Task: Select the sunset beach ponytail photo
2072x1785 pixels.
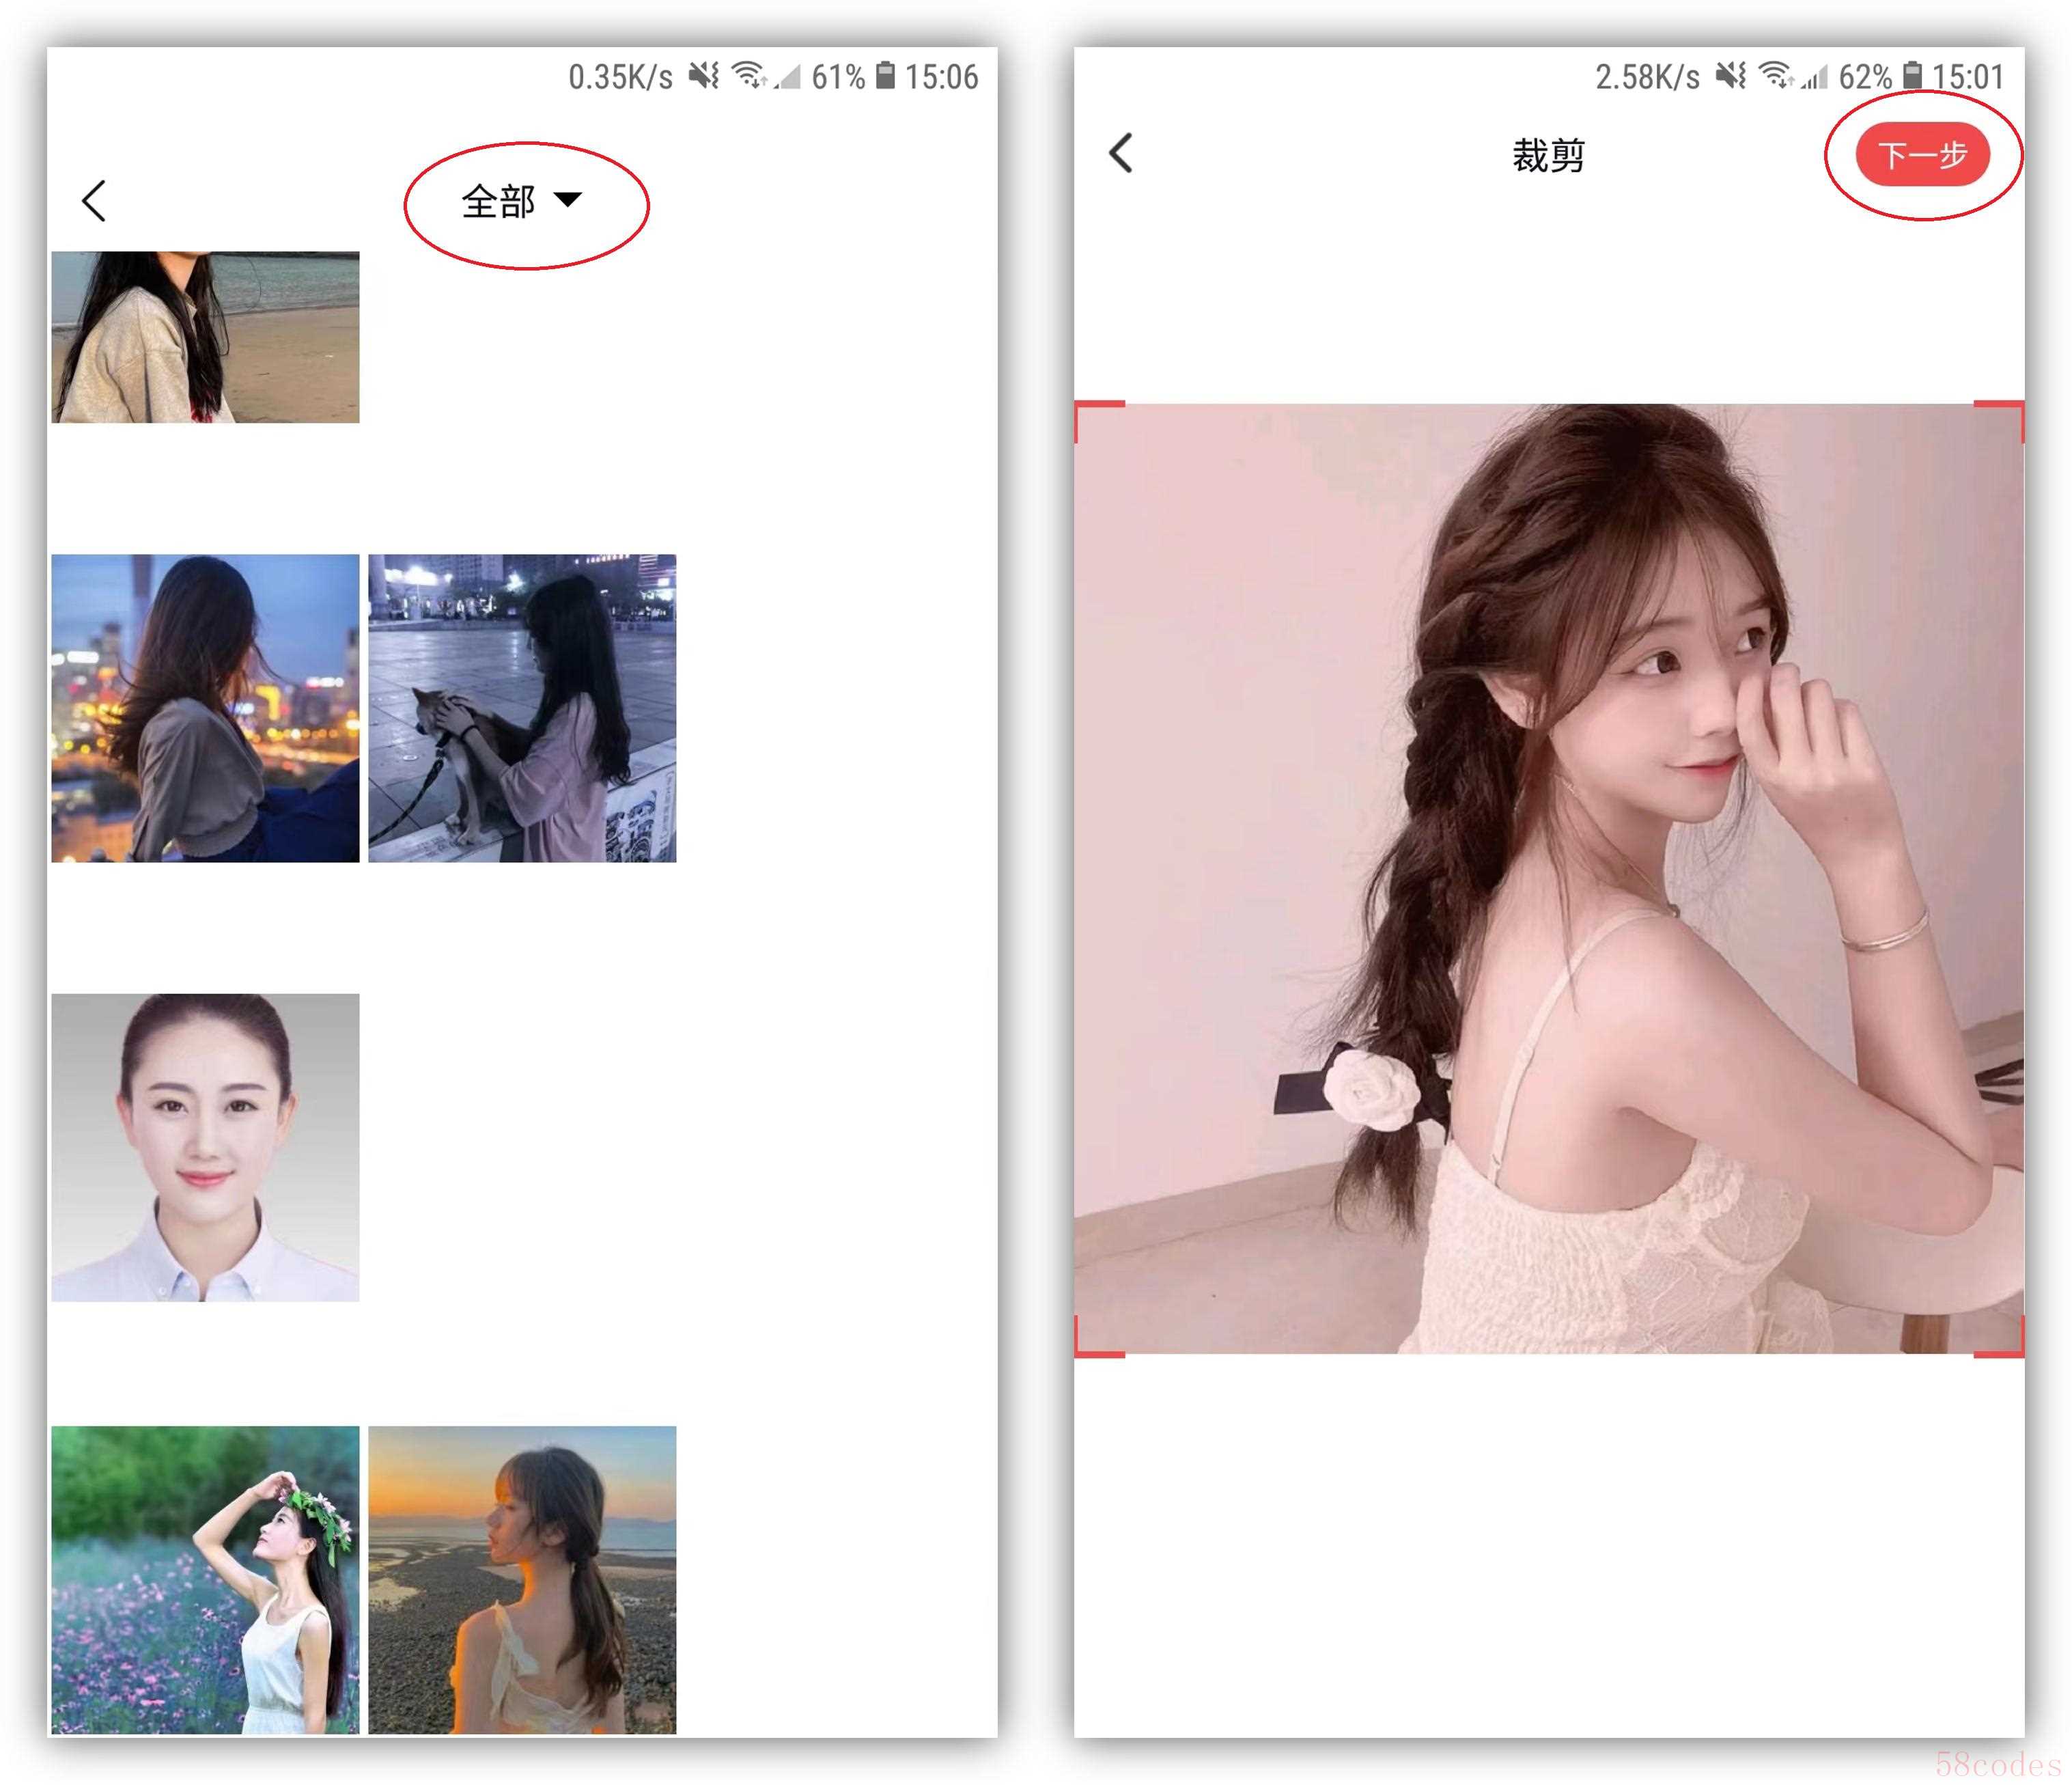Action: point(522,1579)
